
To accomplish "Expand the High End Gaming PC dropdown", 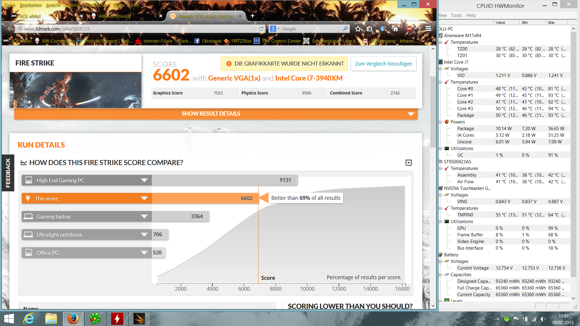I will coord(144,181).
